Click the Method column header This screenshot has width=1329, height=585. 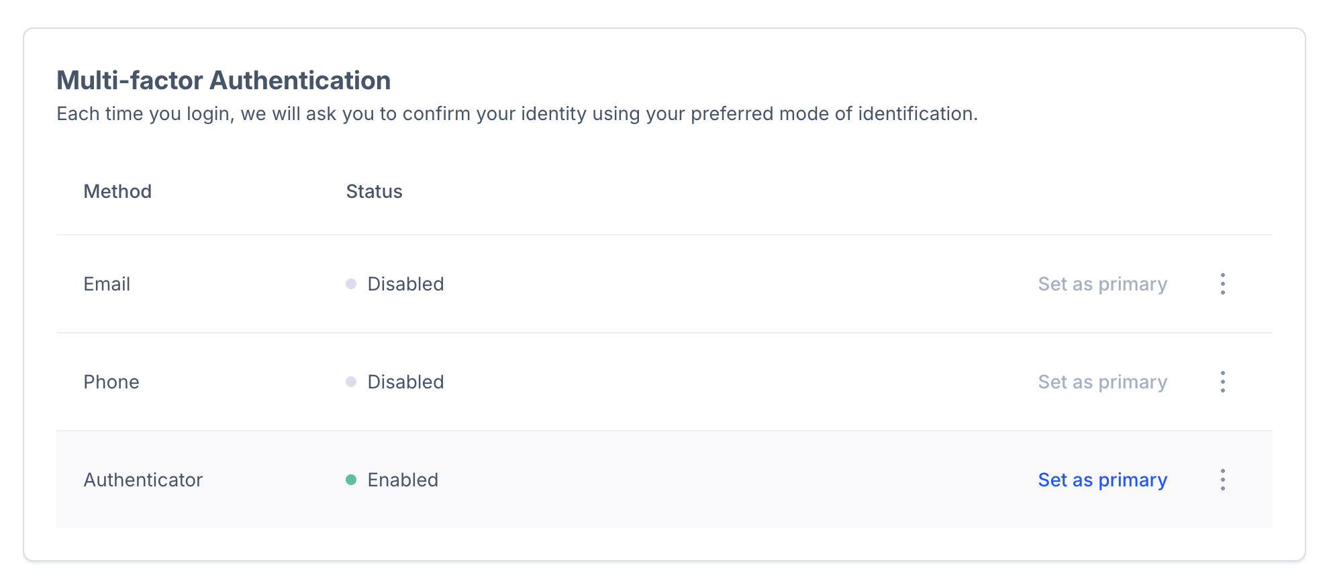[x=117, y=191]
